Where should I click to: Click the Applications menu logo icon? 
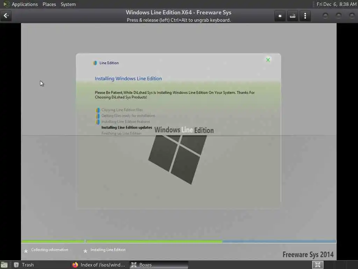(6, 4)
